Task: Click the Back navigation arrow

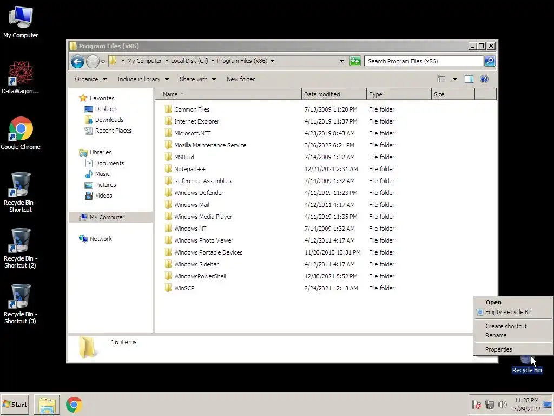Action: pos(77,61)
